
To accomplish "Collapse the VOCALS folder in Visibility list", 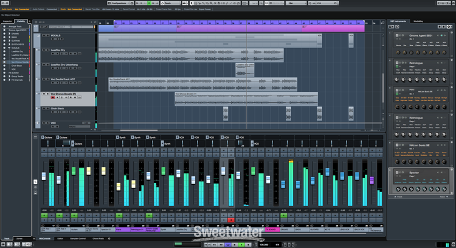I will coord(9,47).
